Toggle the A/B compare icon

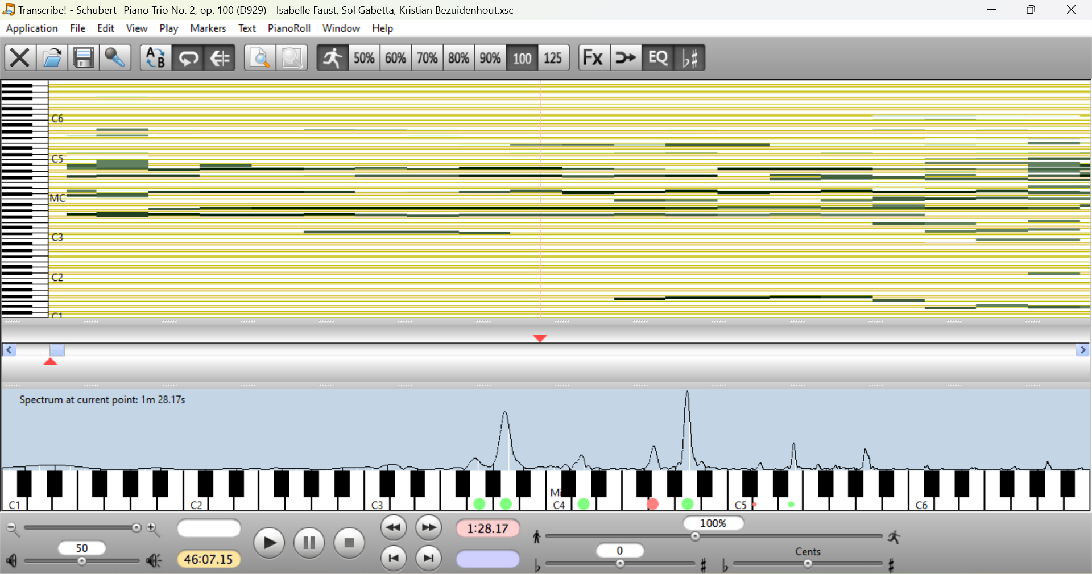pos(155,58)
